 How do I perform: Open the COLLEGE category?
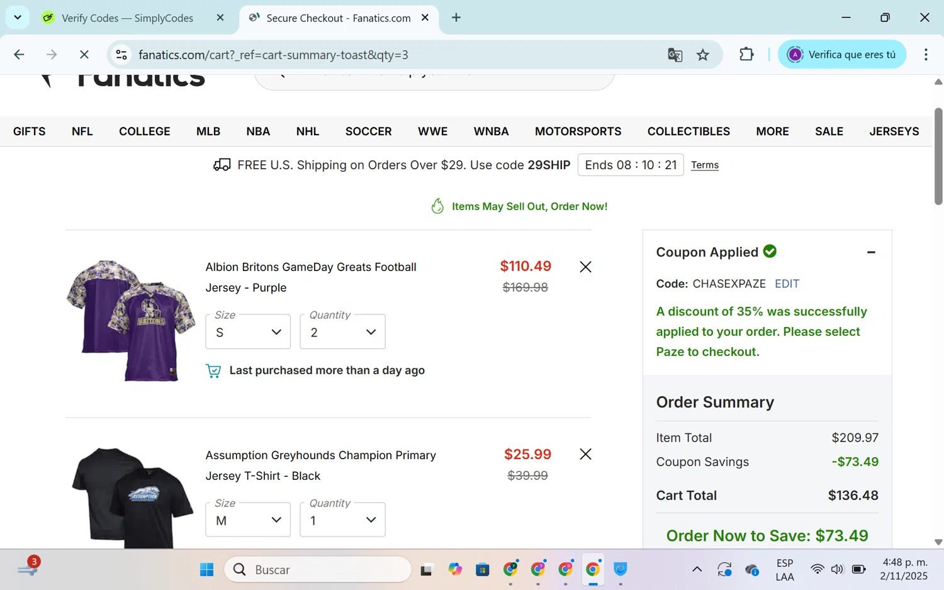click(x=145, y=131)
